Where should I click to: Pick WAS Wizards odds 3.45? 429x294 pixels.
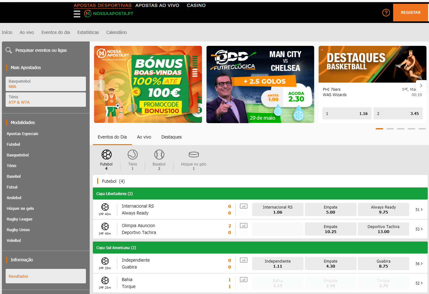point(398,113)
